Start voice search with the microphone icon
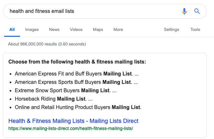This screenshot has width=214, height=139. (184, 11)
